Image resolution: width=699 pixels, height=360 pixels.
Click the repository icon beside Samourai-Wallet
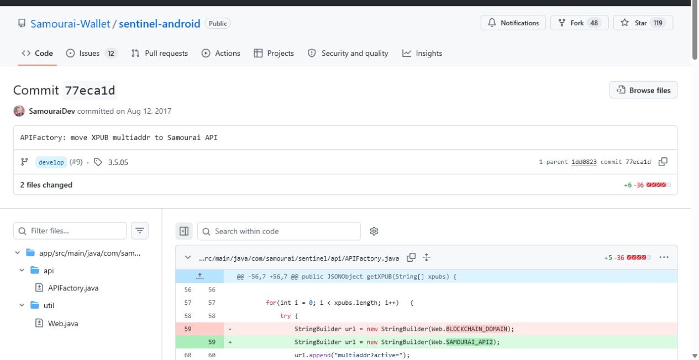(x=22, y=23)
